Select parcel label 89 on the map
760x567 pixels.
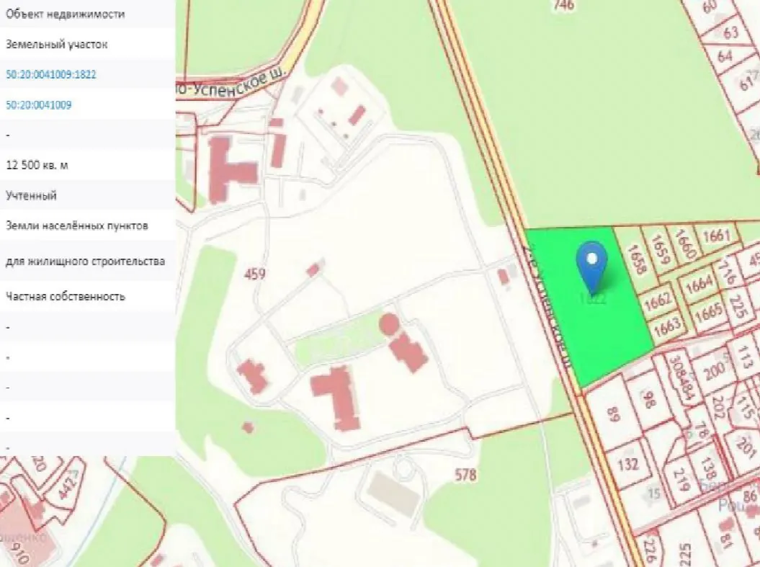pos(613,415)
